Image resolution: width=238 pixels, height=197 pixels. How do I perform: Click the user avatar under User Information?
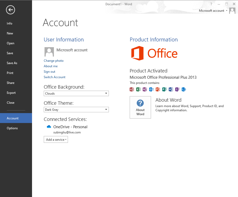pyautogui.click(x=49, y=52)
